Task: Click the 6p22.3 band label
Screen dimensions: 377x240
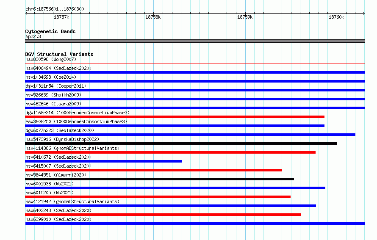Action: click(x=33, y=36)
